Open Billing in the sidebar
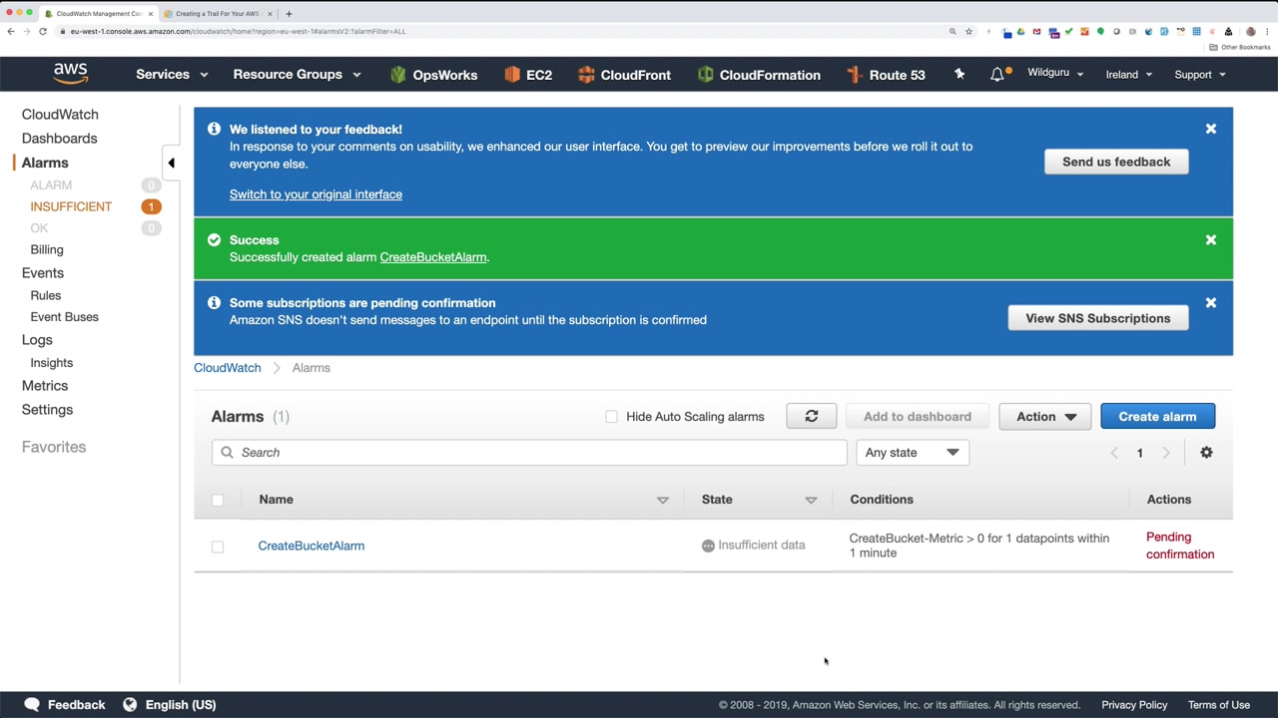1278x718 pixels. point(47,249)
